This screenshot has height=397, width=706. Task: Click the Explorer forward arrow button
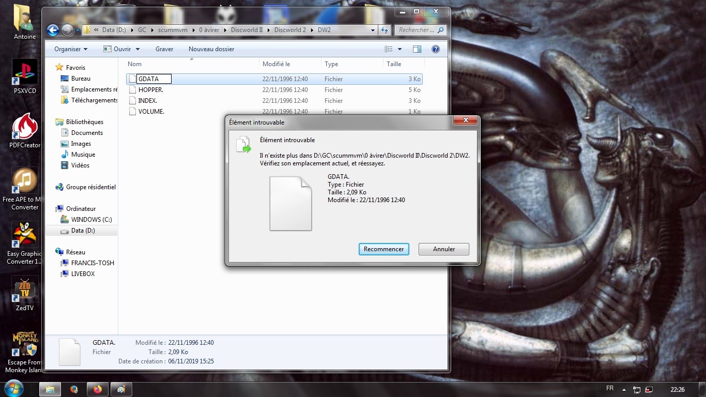point(68,30)
